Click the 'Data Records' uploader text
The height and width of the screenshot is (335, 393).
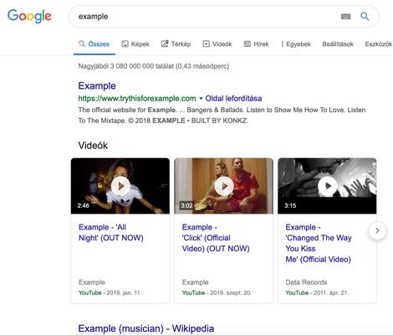(306, 282)
